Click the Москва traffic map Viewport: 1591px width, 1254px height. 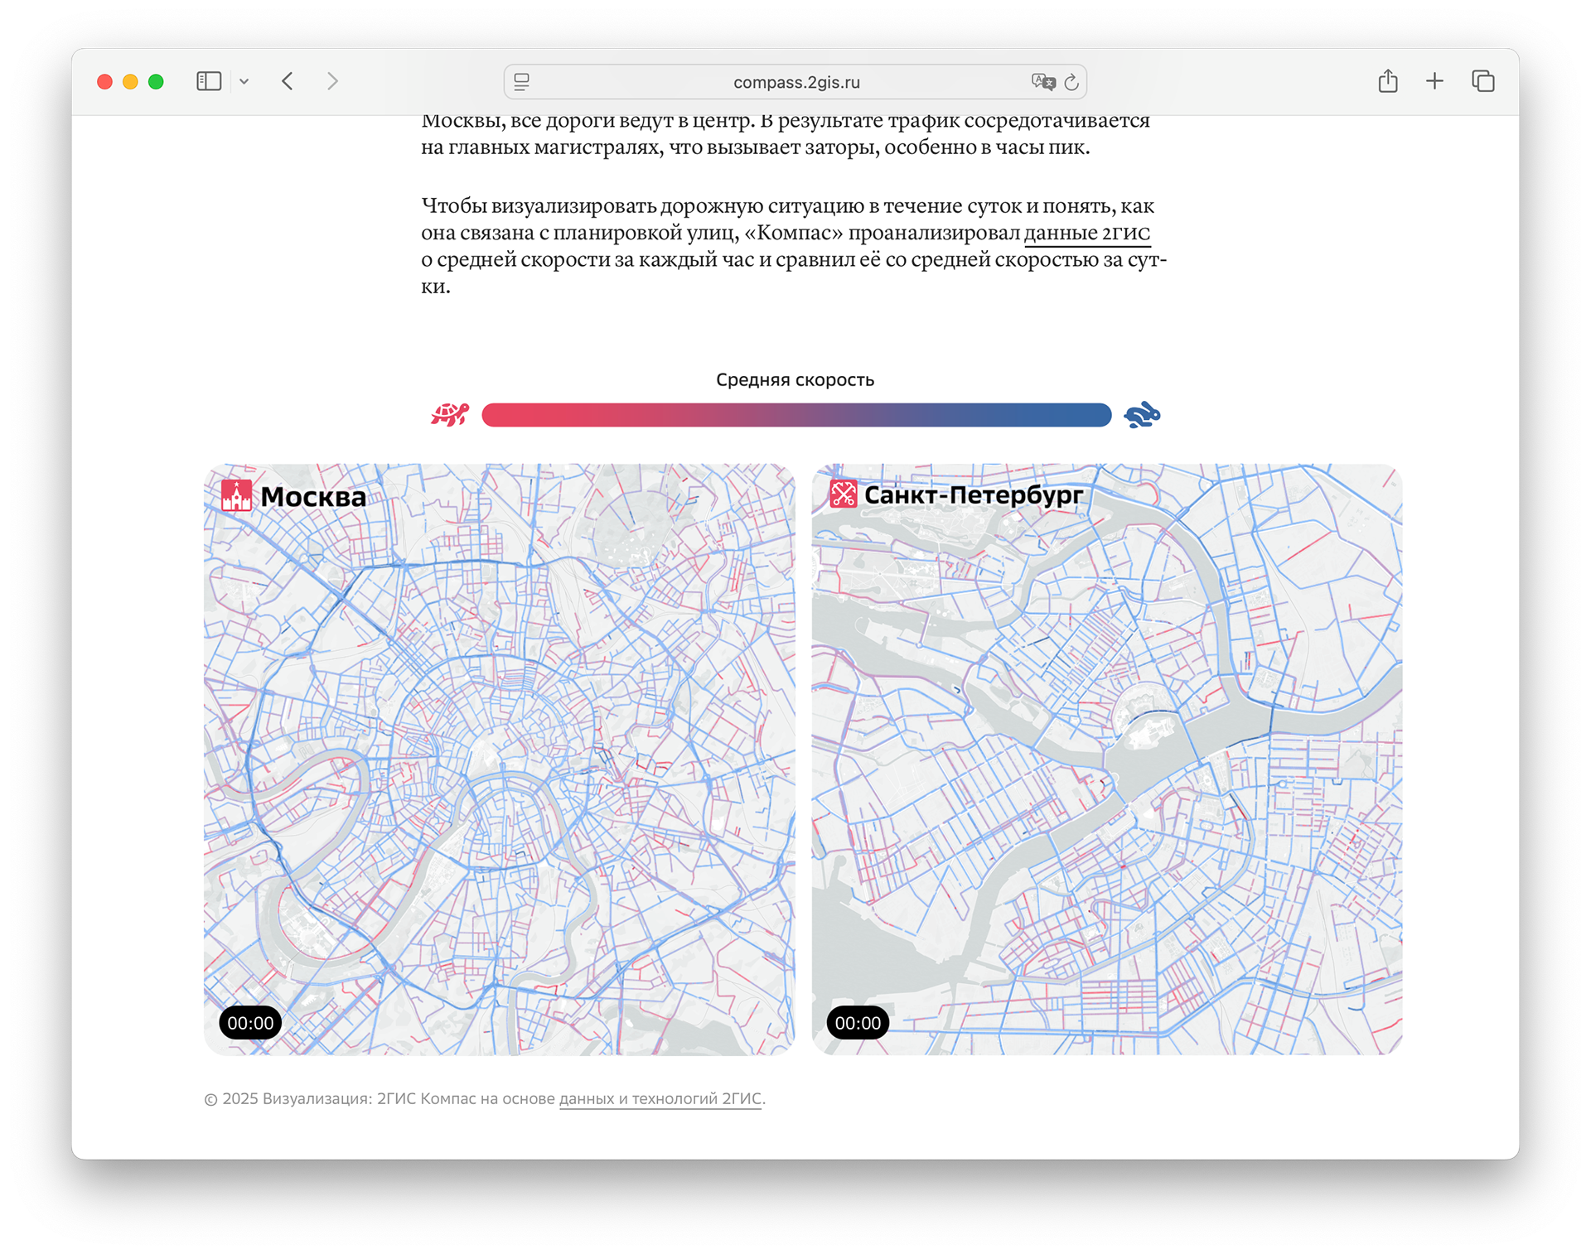499,758
